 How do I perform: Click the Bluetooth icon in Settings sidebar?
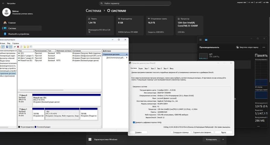pyautogui.click(x=5, y=34)
